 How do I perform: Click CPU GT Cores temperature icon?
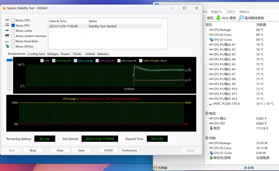[211, 39]
